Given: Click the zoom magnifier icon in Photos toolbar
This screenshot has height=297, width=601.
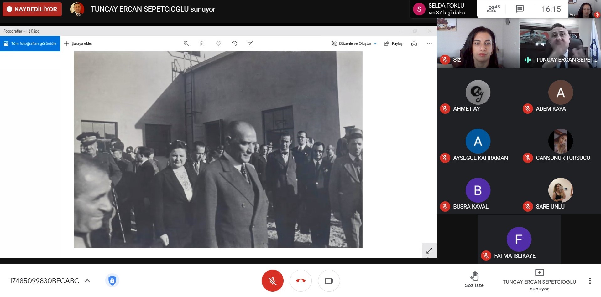Looking at the screenshot, I should pyautogui.click(x=186, y=43).
